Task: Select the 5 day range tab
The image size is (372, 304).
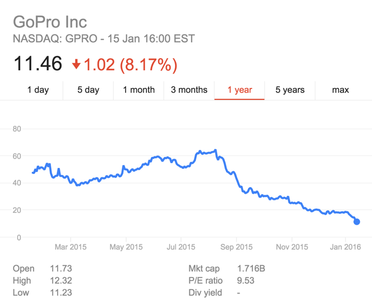Action: (88, 90)
